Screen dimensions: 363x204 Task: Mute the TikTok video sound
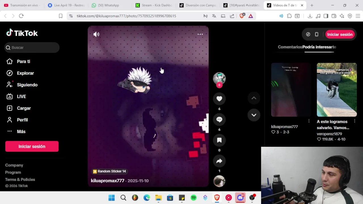pos(96,34)
